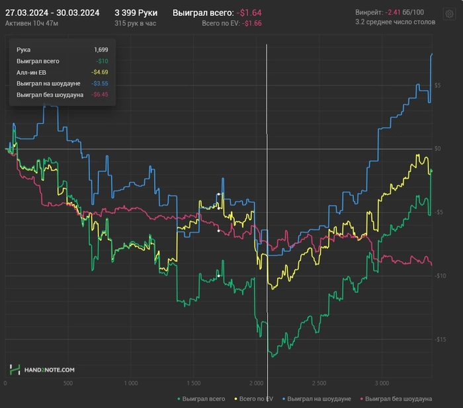Click the 'Активен 10ч 47м' label
463x408 pixels.
31,24
